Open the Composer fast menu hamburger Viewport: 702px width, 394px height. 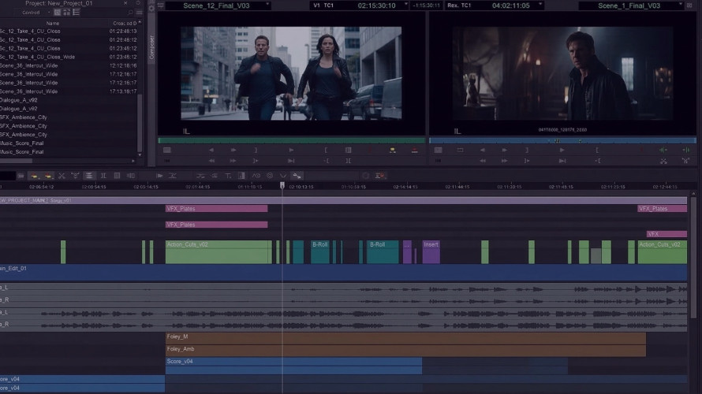[x=161, y=6]
